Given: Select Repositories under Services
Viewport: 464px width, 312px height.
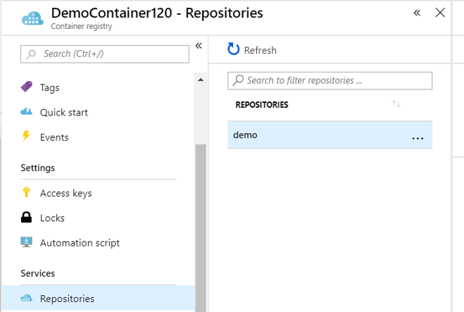Looking at the screenshot, I should pyautogui.click(x=98, y=299).
